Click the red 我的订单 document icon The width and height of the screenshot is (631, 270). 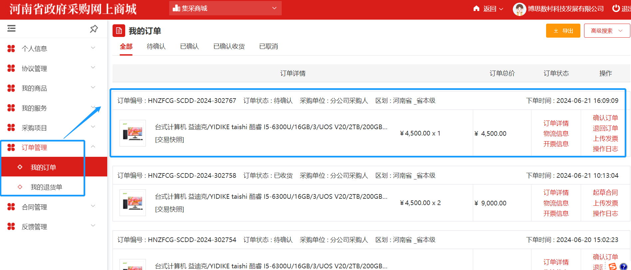click(119, 31)
